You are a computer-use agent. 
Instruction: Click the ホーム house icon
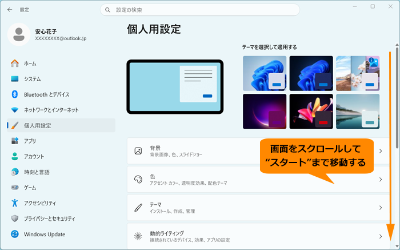coord(15,64)
